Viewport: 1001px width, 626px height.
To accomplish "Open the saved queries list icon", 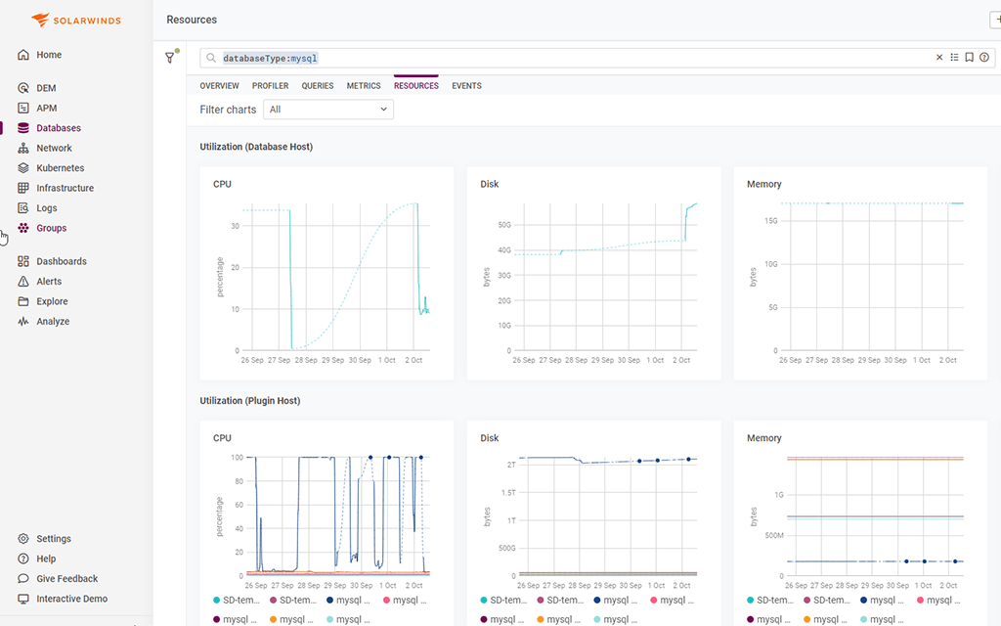I will tap(954, 57).
